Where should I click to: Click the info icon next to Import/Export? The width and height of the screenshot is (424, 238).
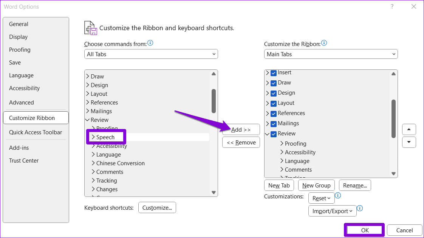point(360,208)
